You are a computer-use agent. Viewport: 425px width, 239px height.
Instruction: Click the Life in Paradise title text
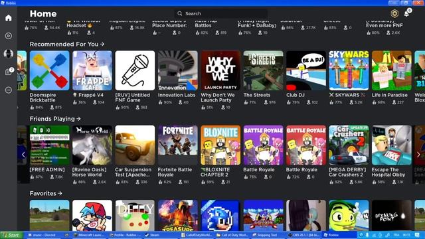(x=390, y=95)
